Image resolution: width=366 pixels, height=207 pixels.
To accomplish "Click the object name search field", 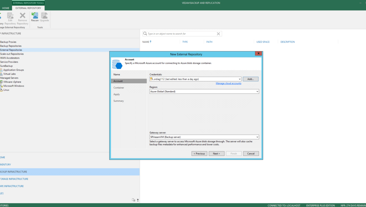I will pyautogui.click(x=182, y=34).
